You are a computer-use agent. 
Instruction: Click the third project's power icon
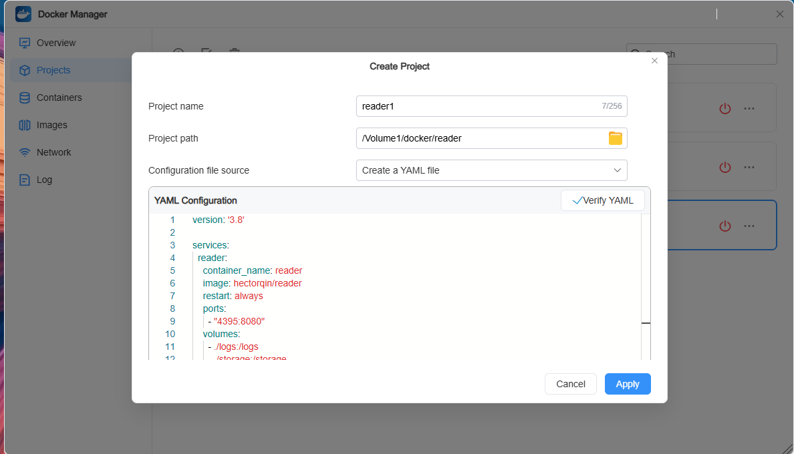pos(725,226)
